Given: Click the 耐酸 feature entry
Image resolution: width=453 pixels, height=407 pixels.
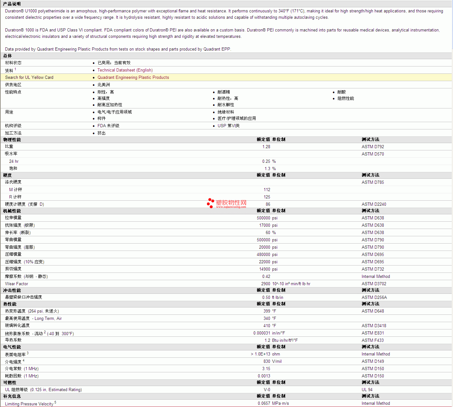Looking at the screenshot, I should pyautogui.click(x=341, y=92).
